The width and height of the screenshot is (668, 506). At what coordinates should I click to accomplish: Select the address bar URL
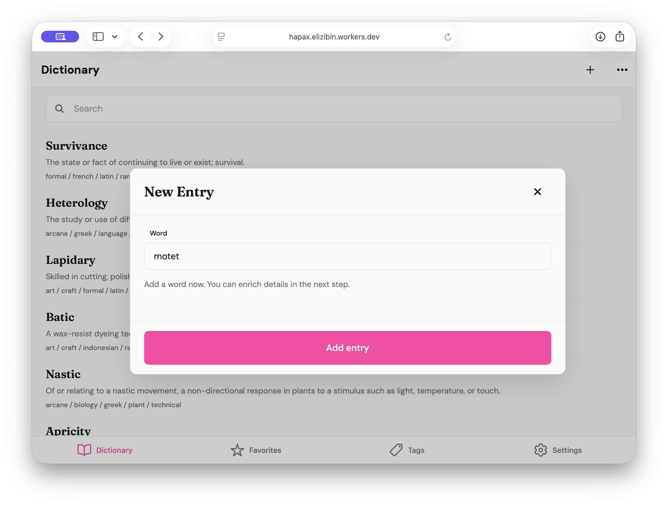(x=334, y=37)
